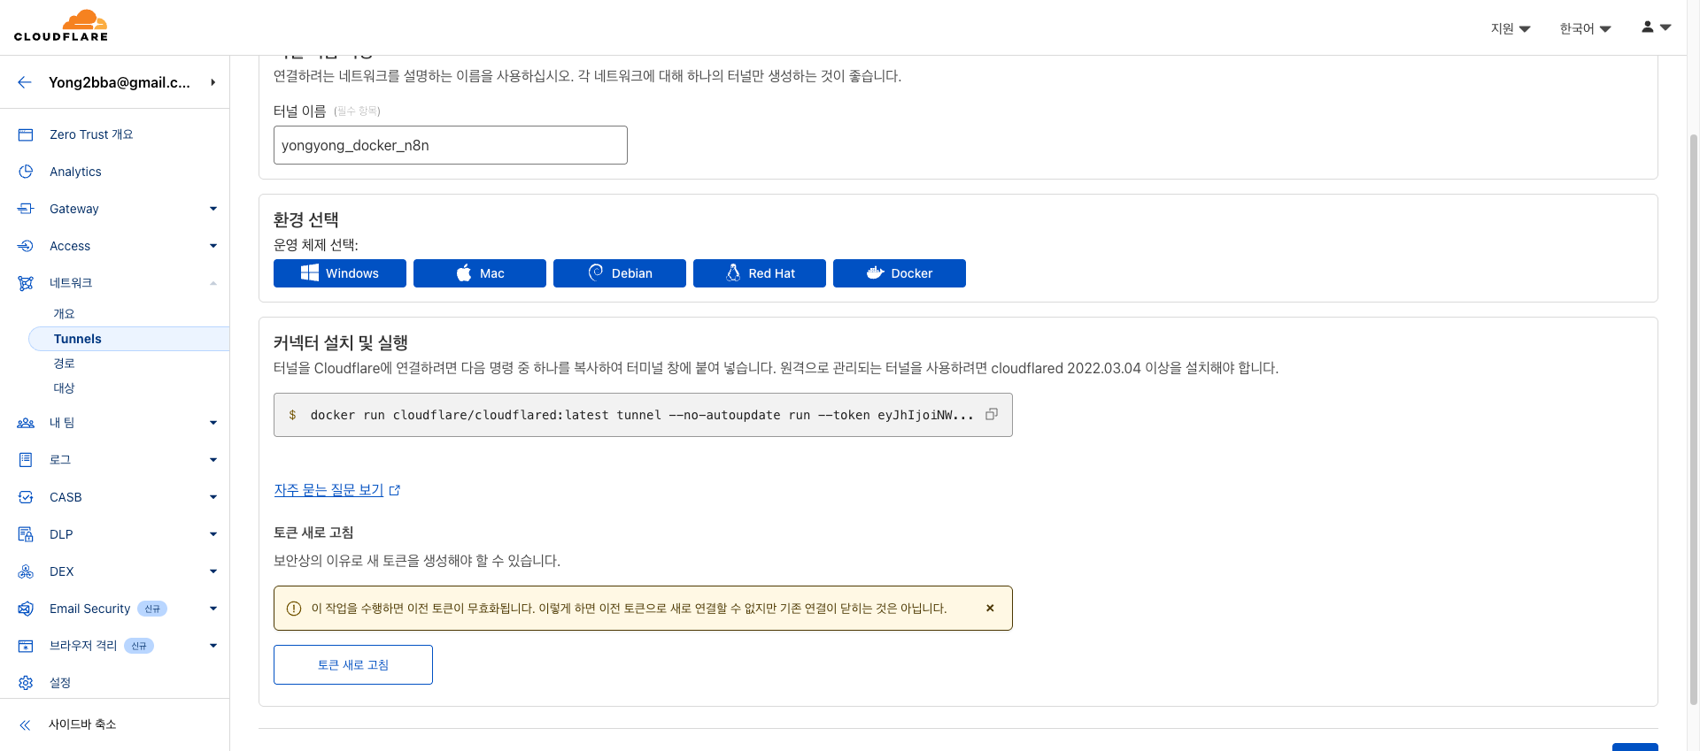Expand the Gateway menu
Screen dimensions: 1700x751
coord(75,209)
